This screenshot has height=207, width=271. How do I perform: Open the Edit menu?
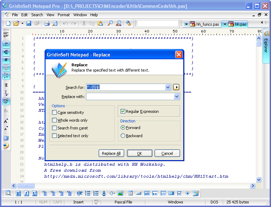tap(24, 15)
